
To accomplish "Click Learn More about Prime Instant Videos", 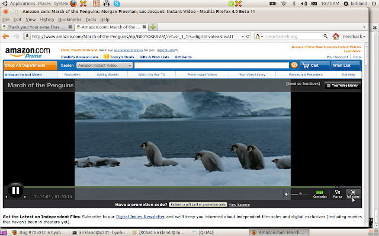I will tap(352, 51).
